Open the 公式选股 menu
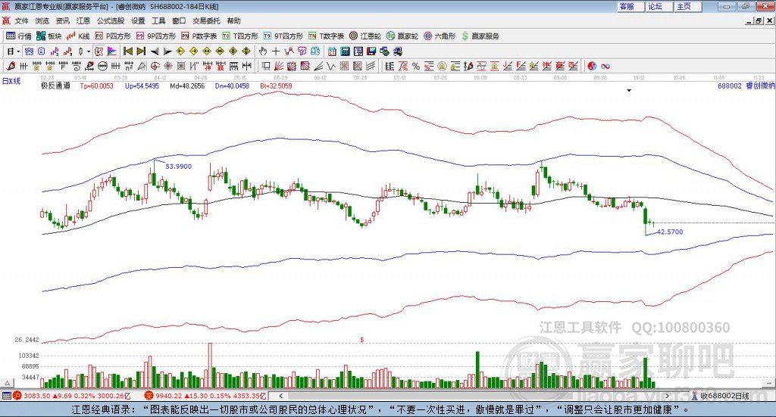The height and width of the screenshot is (417, 776). point(111,20)
